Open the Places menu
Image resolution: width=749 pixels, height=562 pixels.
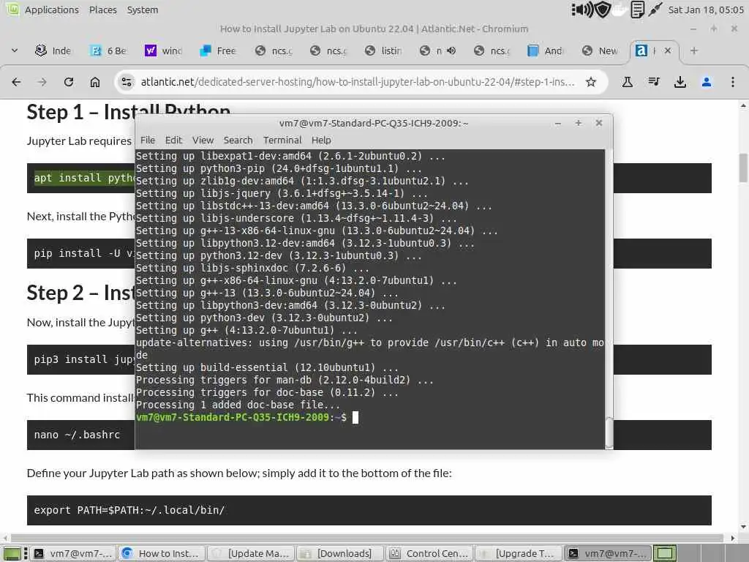point(102,10)
